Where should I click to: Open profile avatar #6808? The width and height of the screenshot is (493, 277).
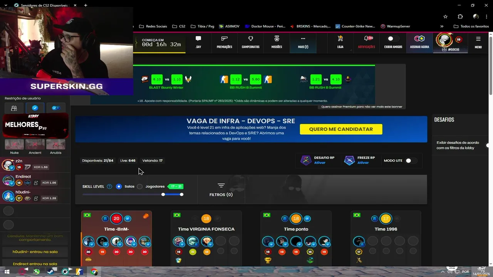(x=444, y=40)
